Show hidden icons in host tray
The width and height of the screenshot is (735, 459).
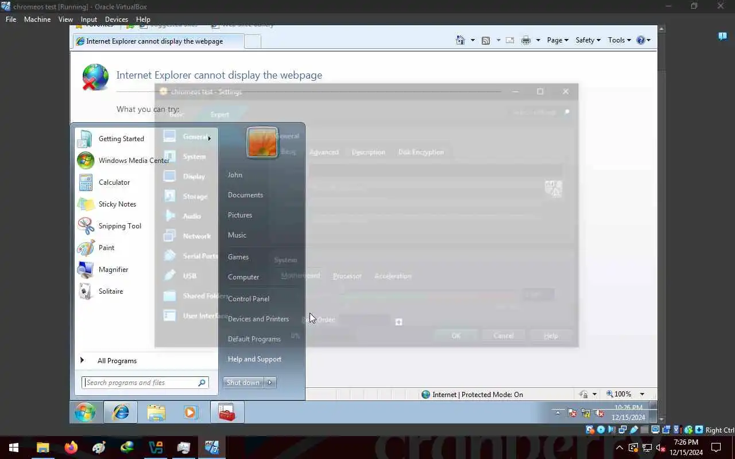(619, 448)
